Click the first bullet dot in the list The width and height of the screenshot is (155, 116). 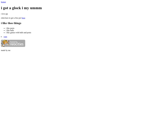(x=4, y=28)
